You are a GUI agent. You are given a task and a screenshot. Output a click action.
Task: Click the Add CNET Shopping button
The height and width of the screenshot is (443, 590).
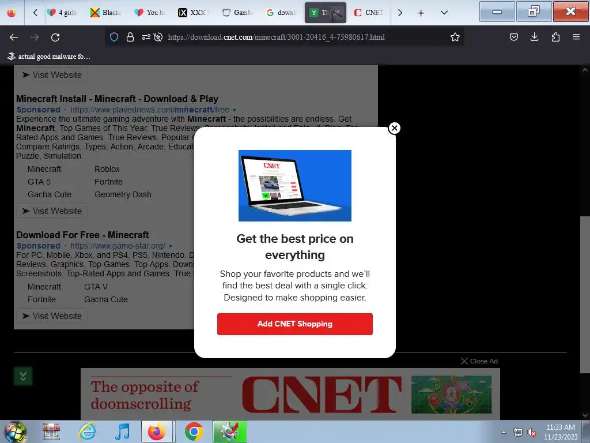coord(294,324)
